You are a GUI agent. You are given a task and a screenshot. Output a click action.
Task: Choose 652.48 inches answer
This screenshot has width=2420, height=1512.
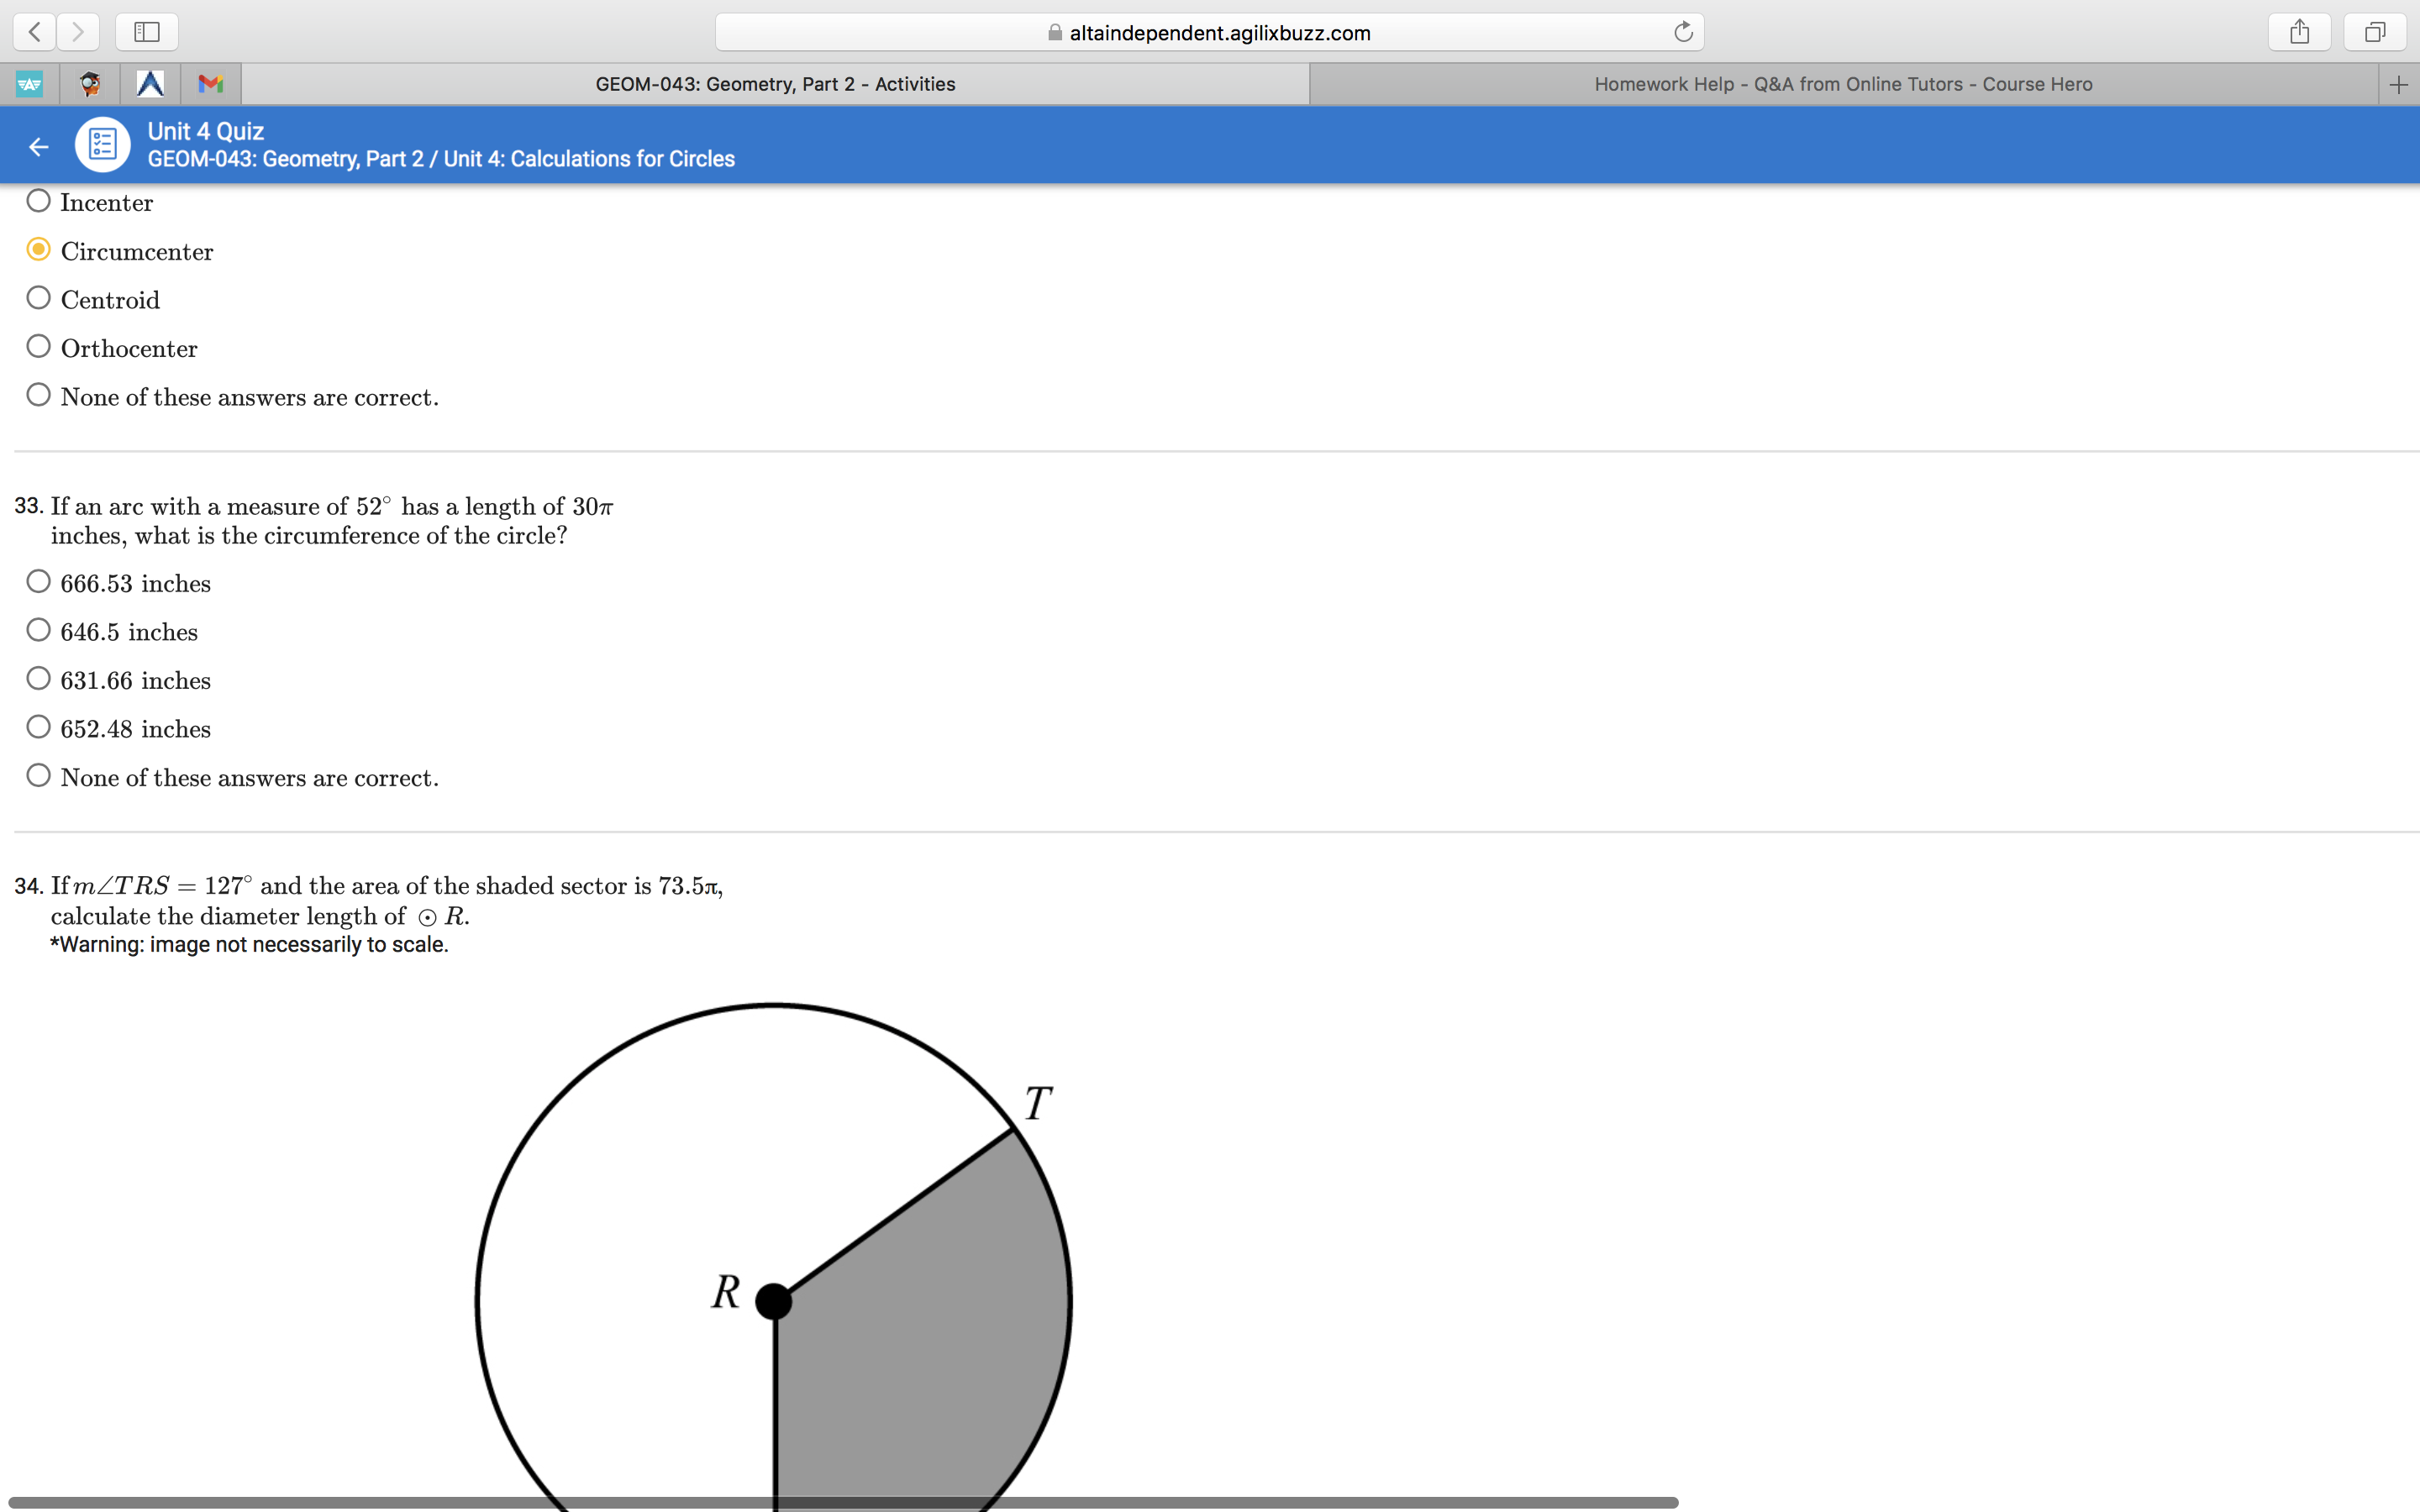pyautogui.click(x=39, y=727)
